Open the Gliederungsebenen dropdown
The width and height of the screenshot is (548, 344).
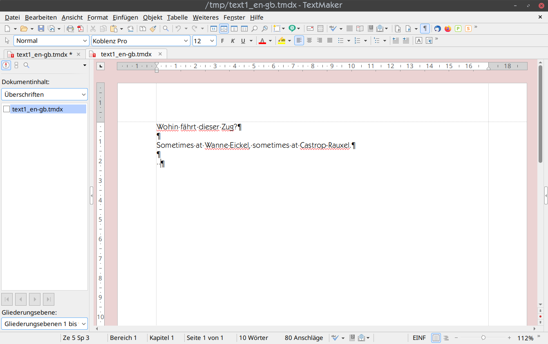[45, 324]
